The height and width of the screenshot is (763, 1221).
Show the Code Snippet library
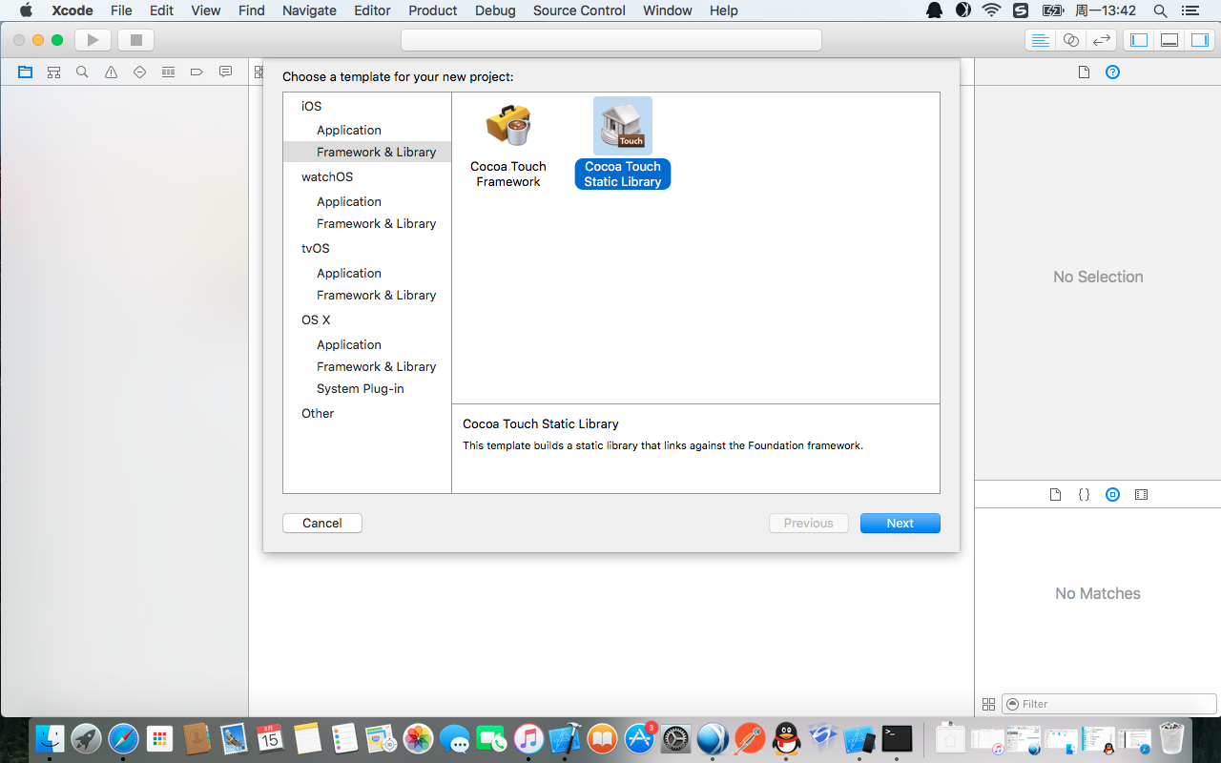[x=1084, y=494]
